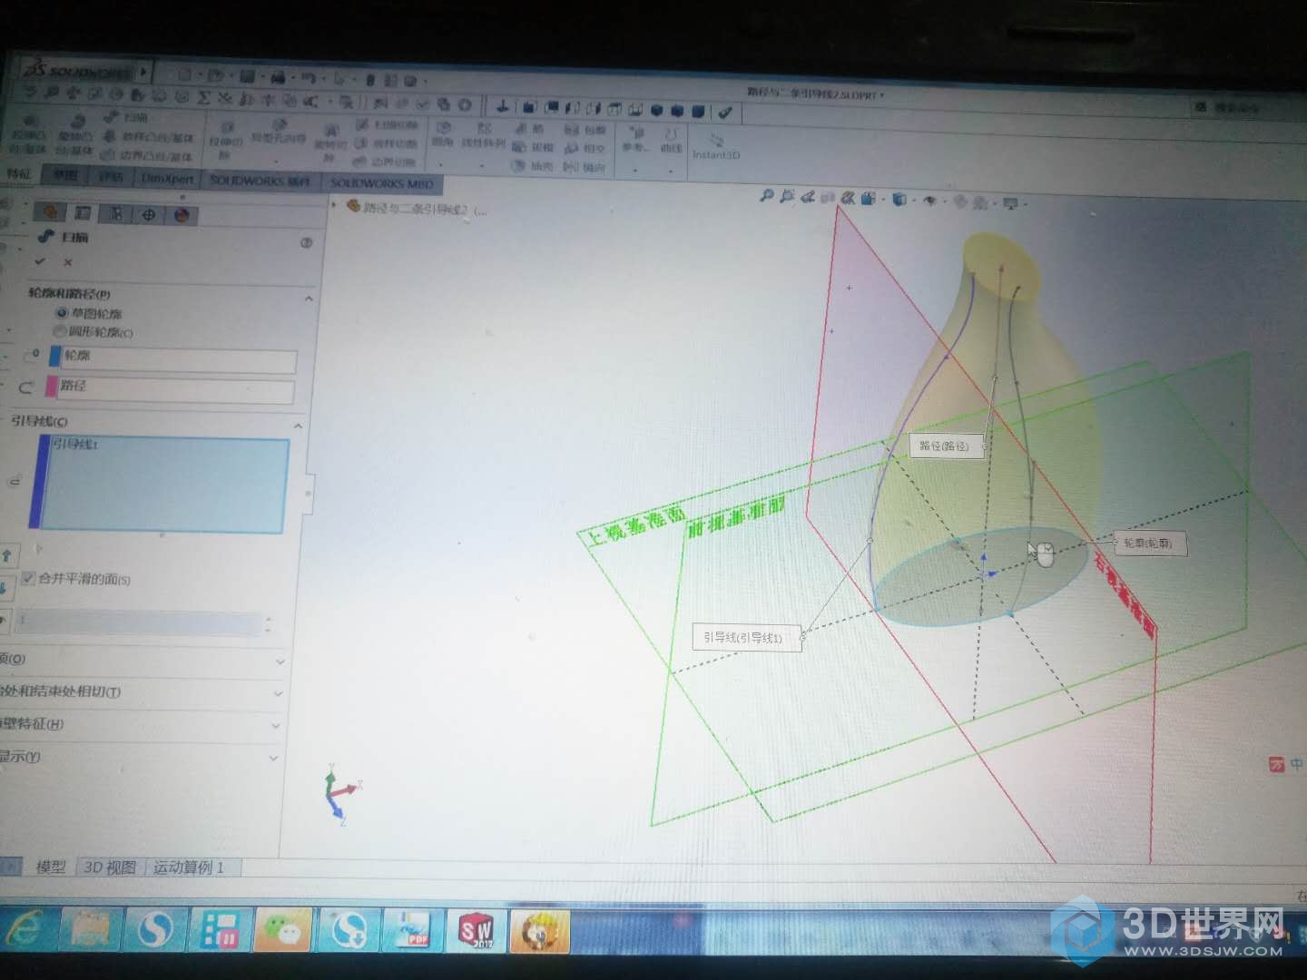Switch to the 运动算例 1 motion study tab
Screen dimensions: 1307x980
[x=188, y=867]
